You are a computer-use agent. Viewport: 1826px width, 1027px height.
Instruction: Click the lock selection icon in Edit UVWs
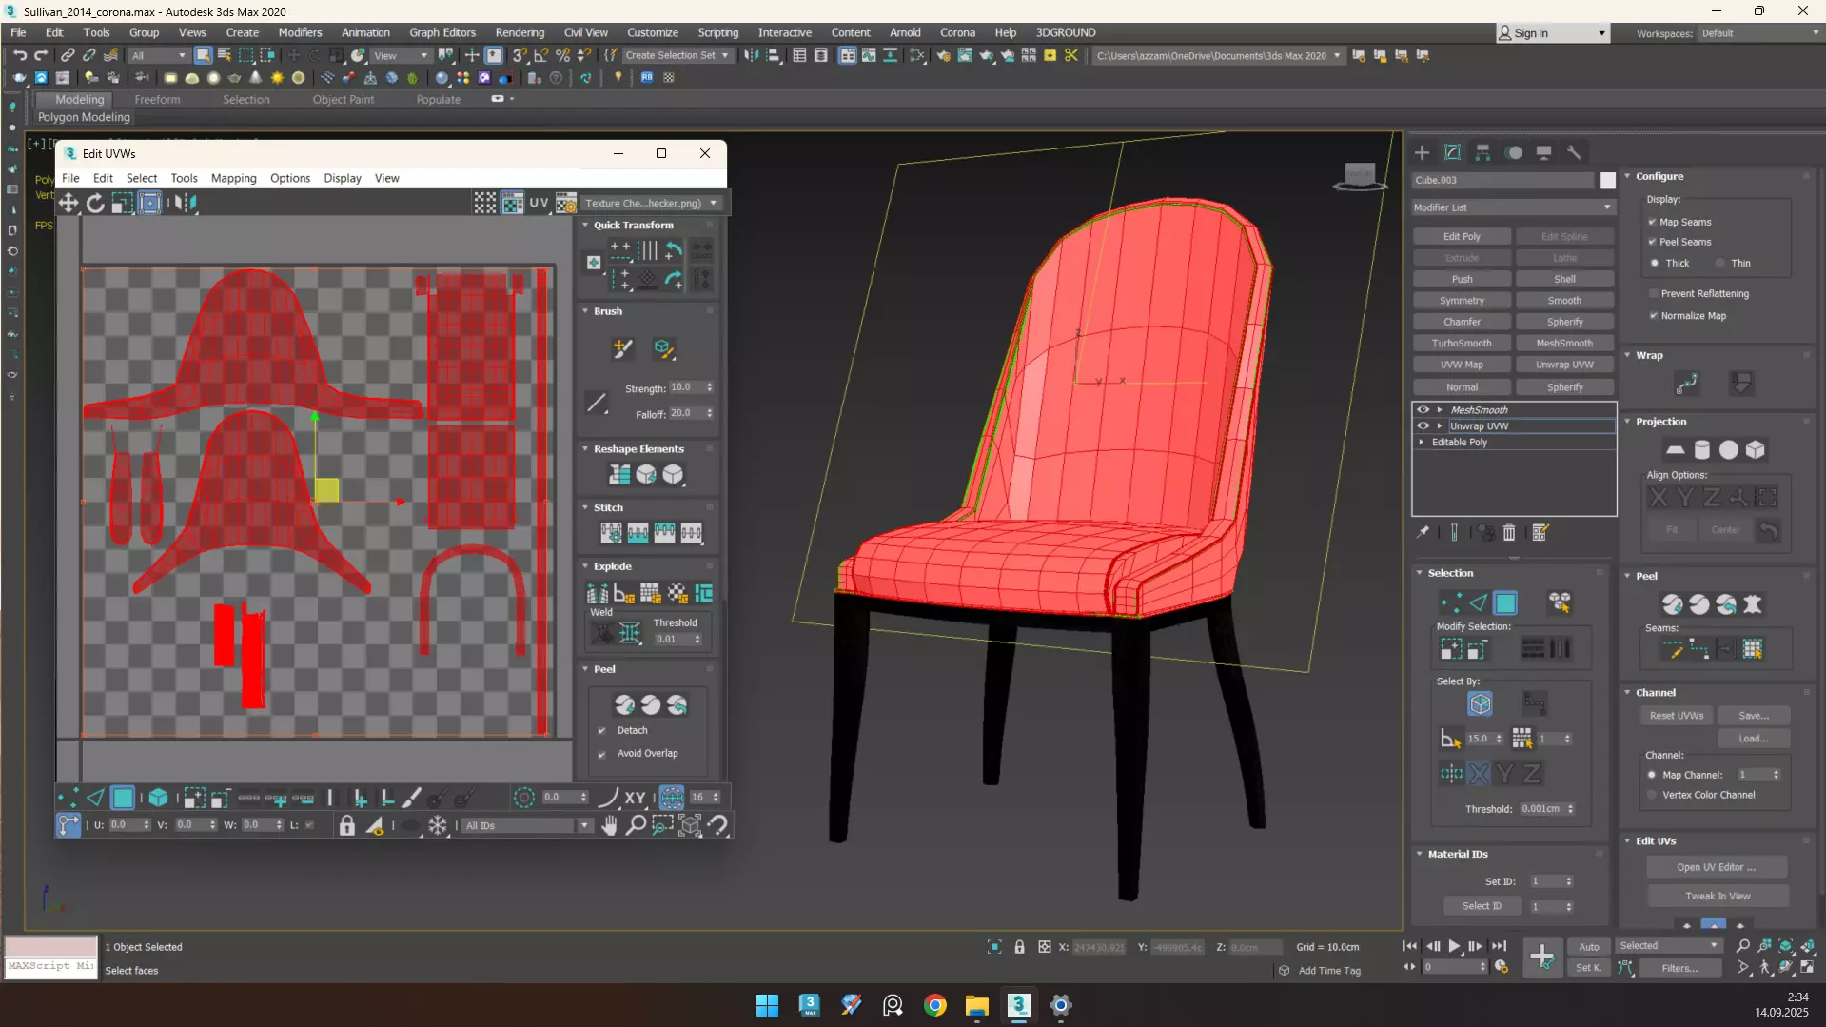click(347, 825)
